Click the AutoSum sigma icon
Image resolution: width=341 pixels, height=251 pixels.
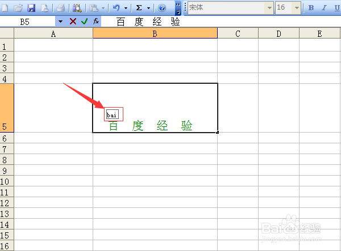pos(139,8)
